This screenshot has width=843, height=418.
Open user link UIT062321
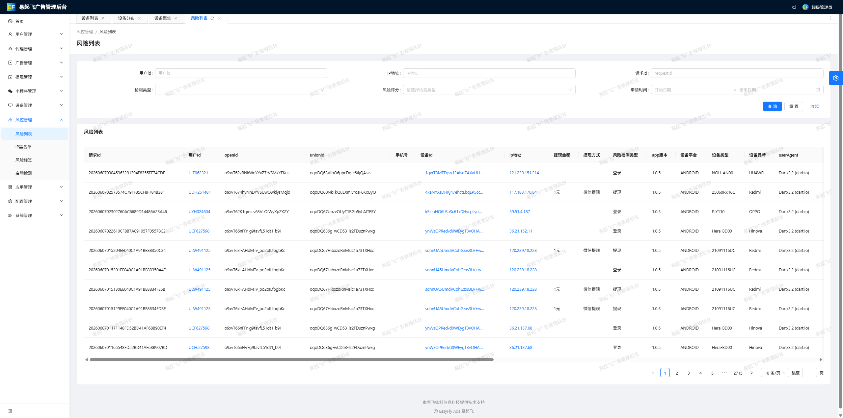(198, 173)
